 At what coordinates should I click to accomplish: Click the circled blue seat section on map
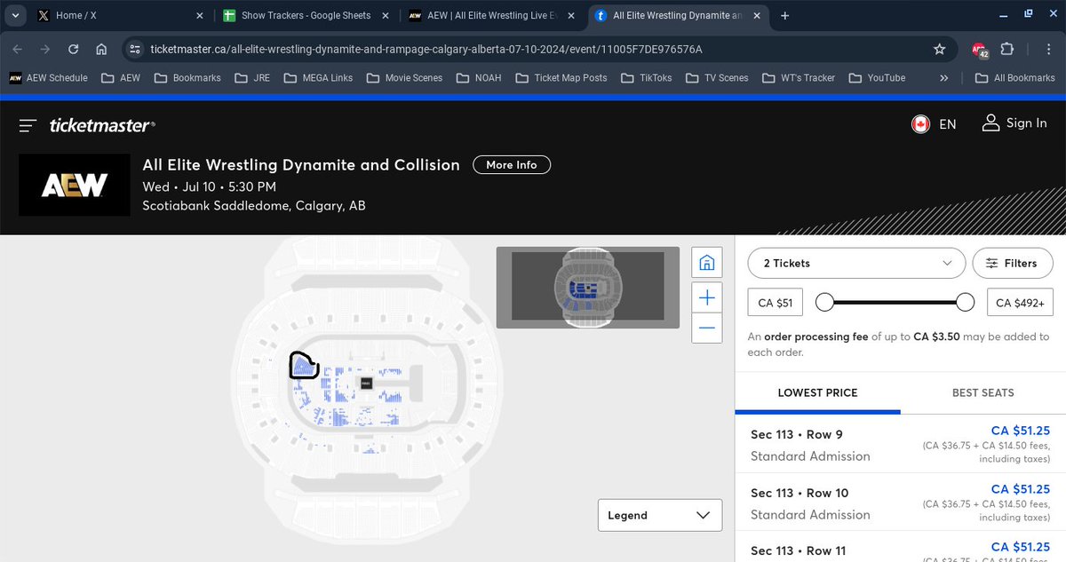coord(305,366)
